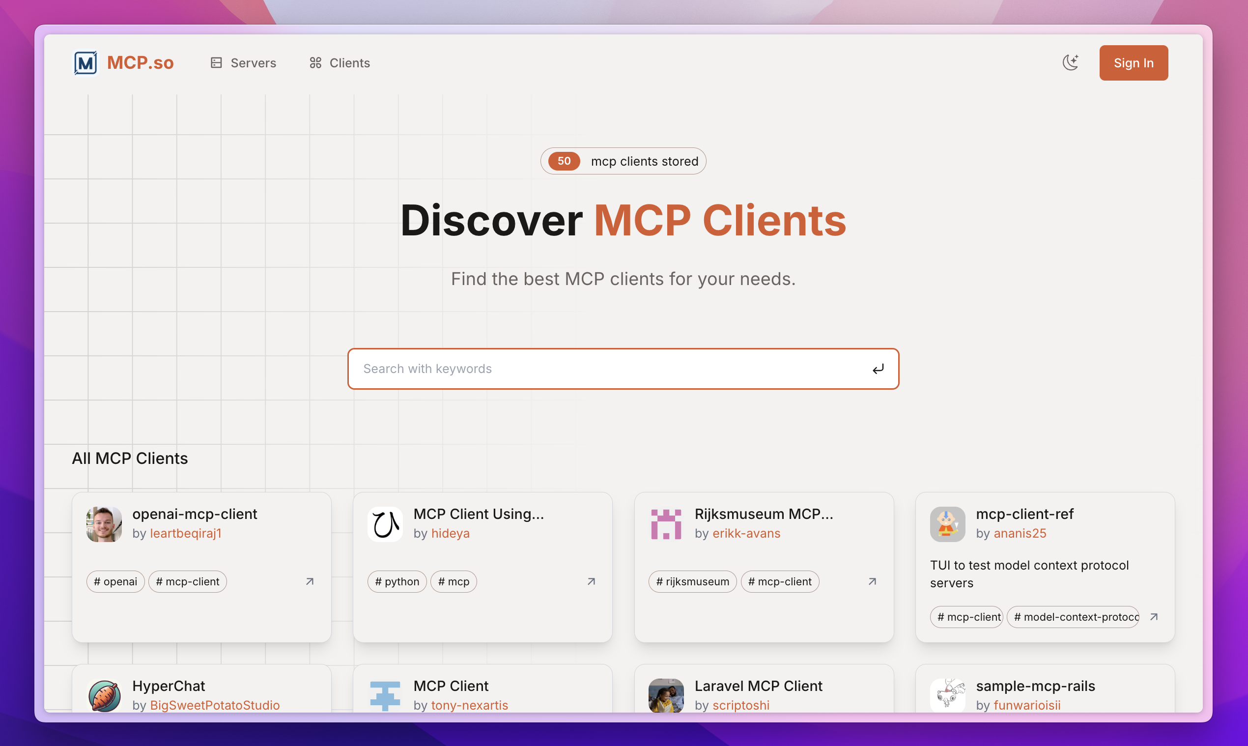This screenshot has width=1248, height=746.
Task: Click the 50 mcp clients stored badge
Action: [x=623, y=161]
